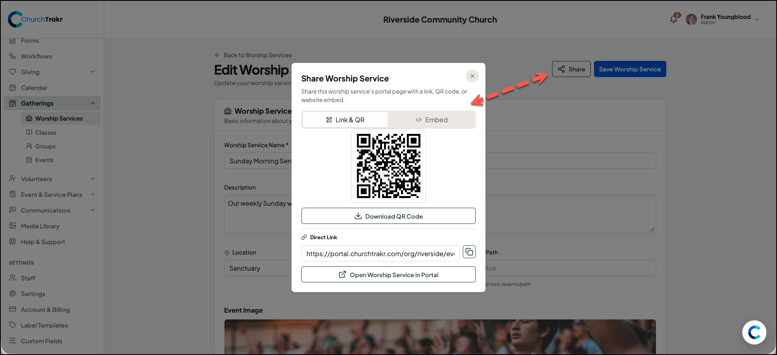Click the QR code image
Image resolution: width=777 pixels, height=355 pixels.
pos(388,166)
